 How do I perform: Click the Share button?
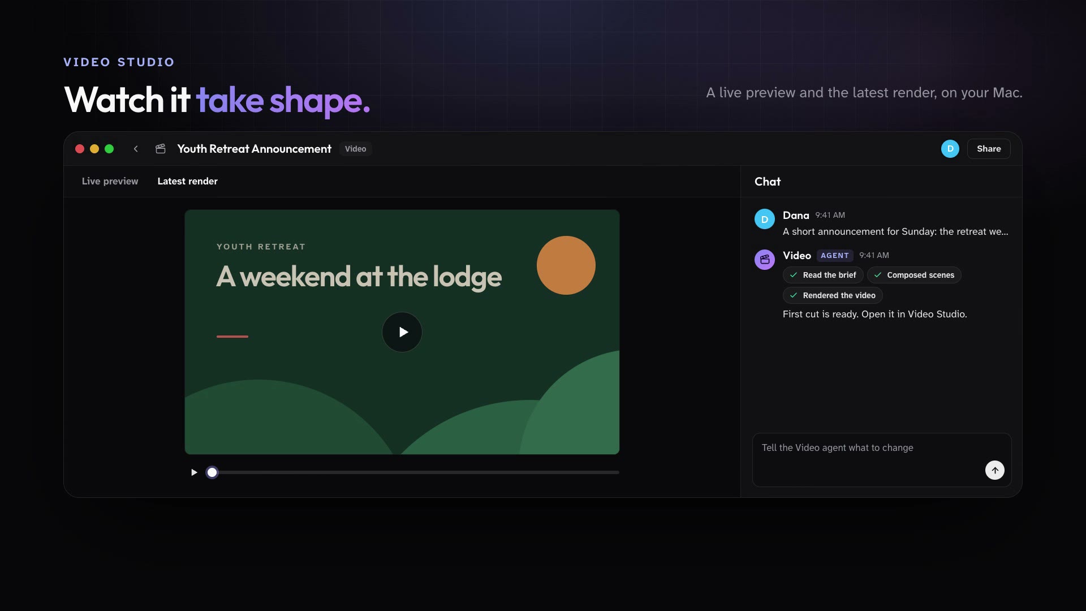pyautogui.click(x=989, y=149)
